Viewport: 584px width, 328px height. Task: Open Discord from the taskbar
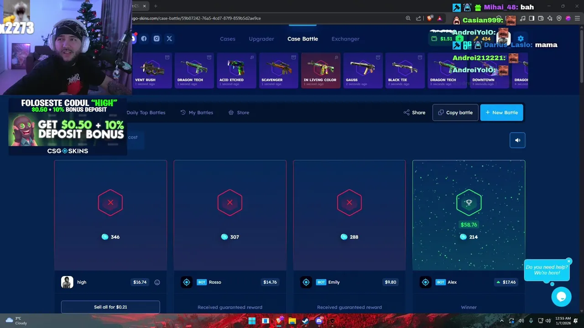pyautogui.click(x=319, y=321)
